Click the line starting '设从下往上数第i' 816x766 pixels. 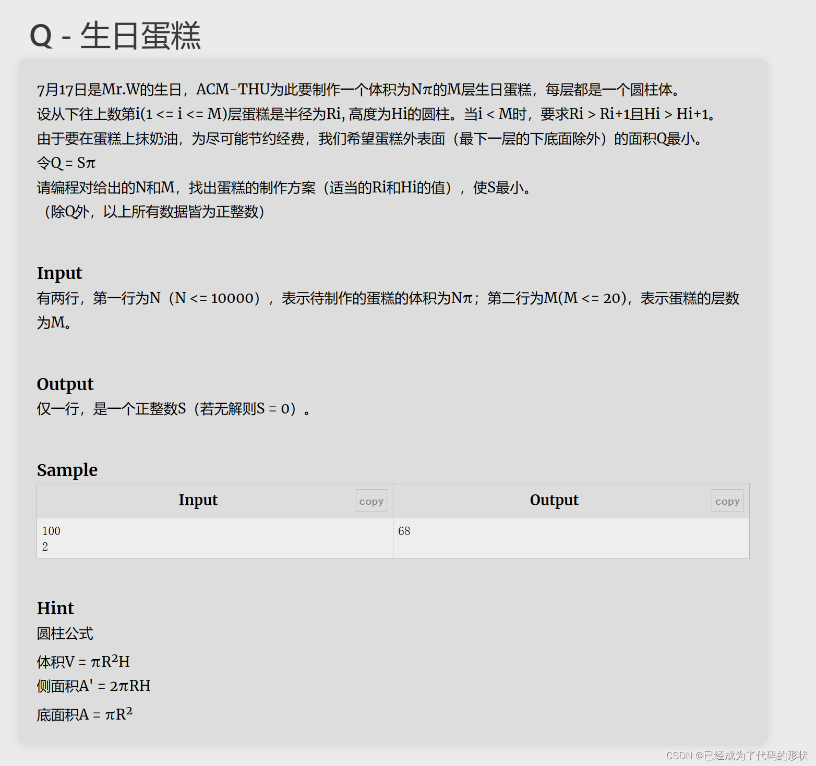(376, 114)
